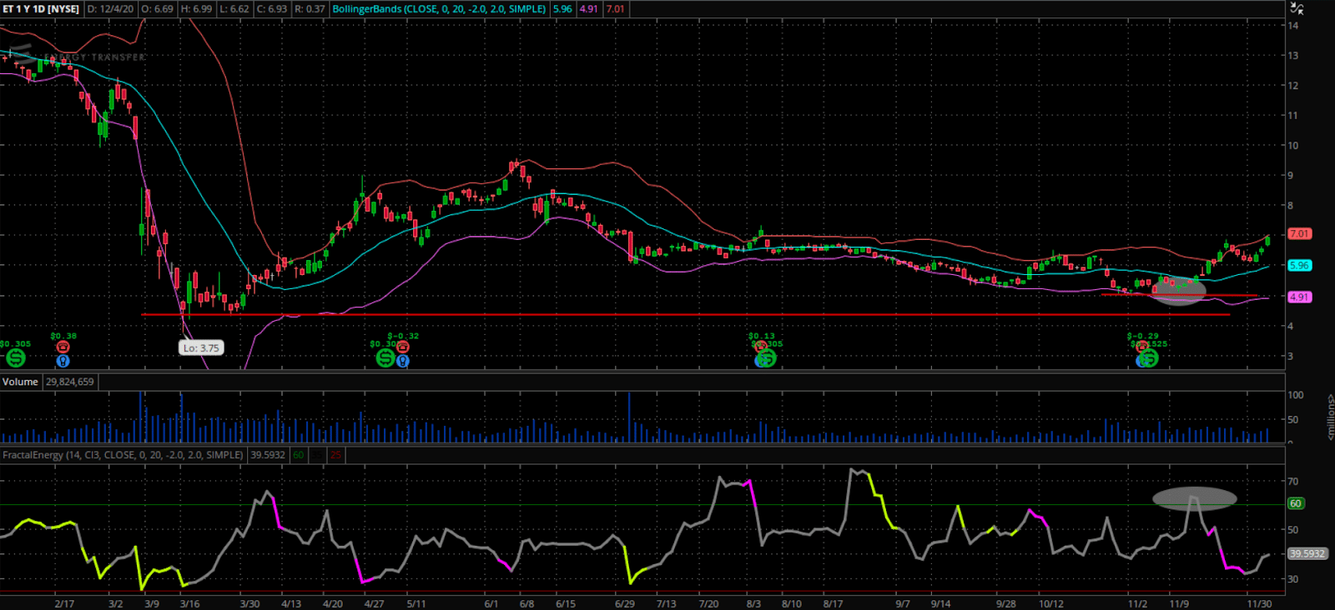Click the chart drawing tools icon at top right
The image size is (1335, 610).
[x=1297, y=8]
